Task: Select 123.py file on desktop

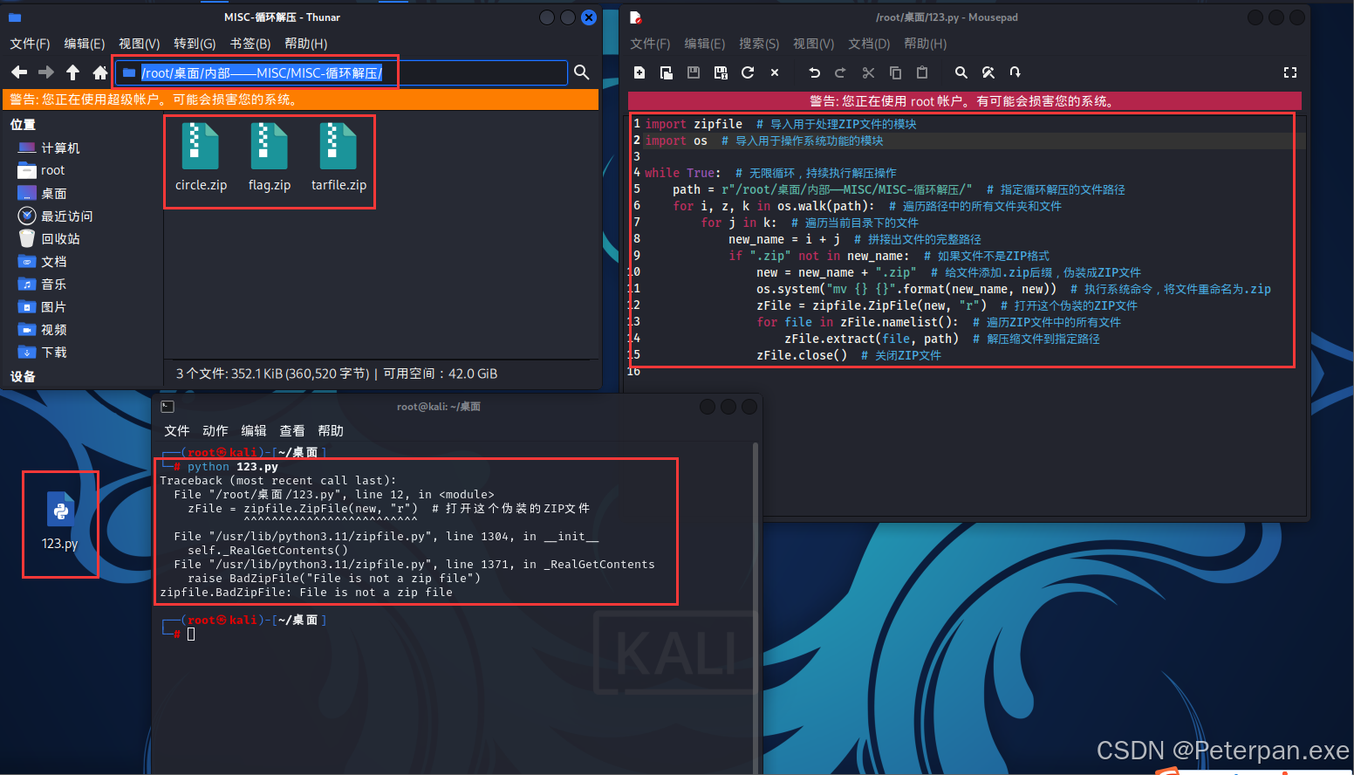Action: pos(60,521)
